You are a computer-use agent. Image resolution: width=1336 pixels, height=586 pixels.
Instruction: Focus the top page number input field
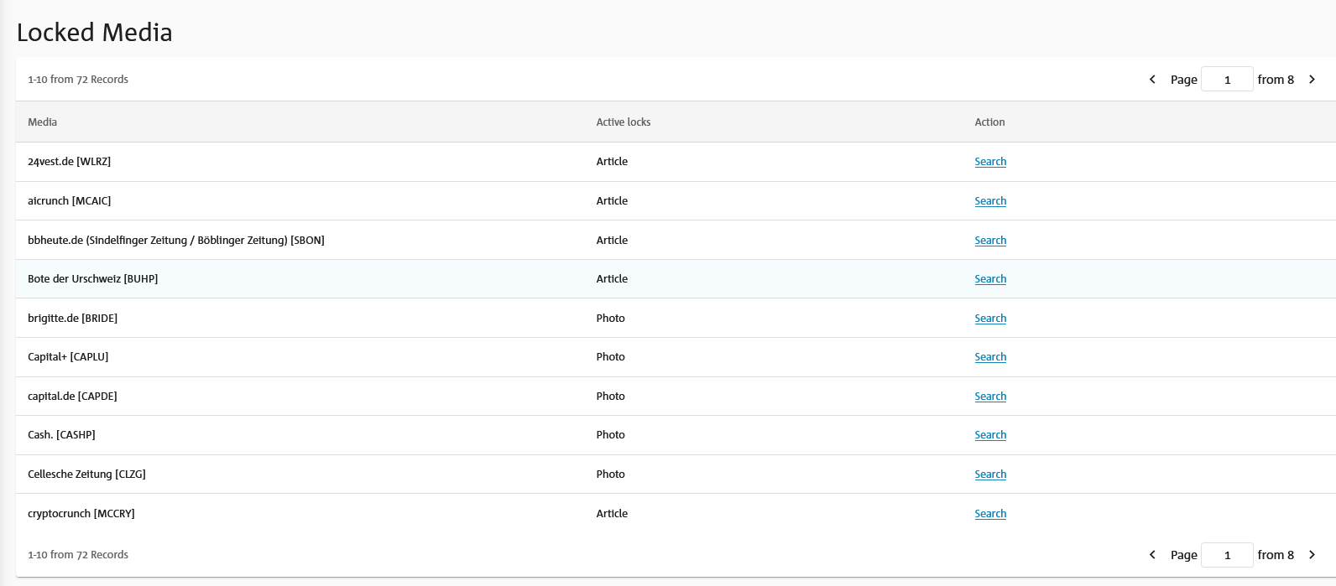pyautogui.click(x=1227, y=80)
